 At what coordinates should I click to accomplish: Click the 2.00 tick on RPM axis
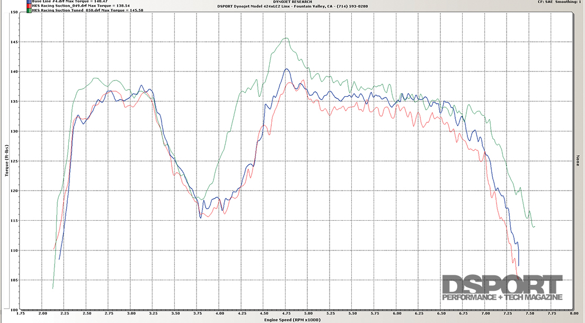coord(43,314)
